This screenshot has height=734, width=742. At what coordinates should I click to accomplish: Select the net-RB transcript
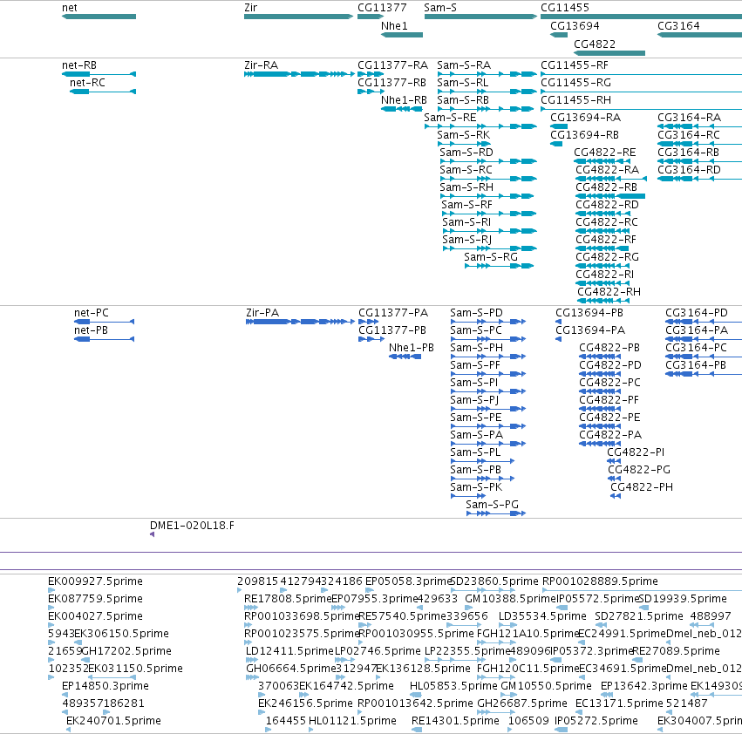99,74
